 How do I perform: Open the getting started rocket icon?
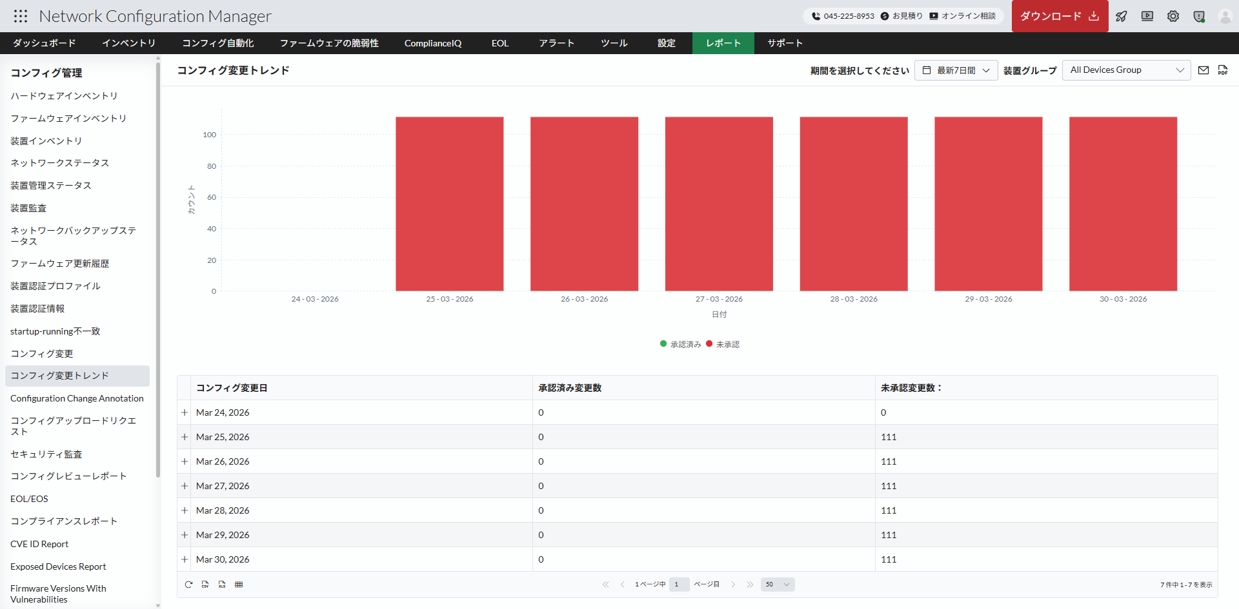(x=1121, y=16)
